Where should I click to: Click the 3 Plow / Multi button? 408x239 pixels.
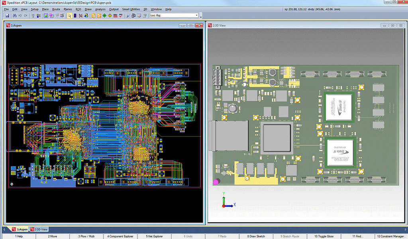86,236
